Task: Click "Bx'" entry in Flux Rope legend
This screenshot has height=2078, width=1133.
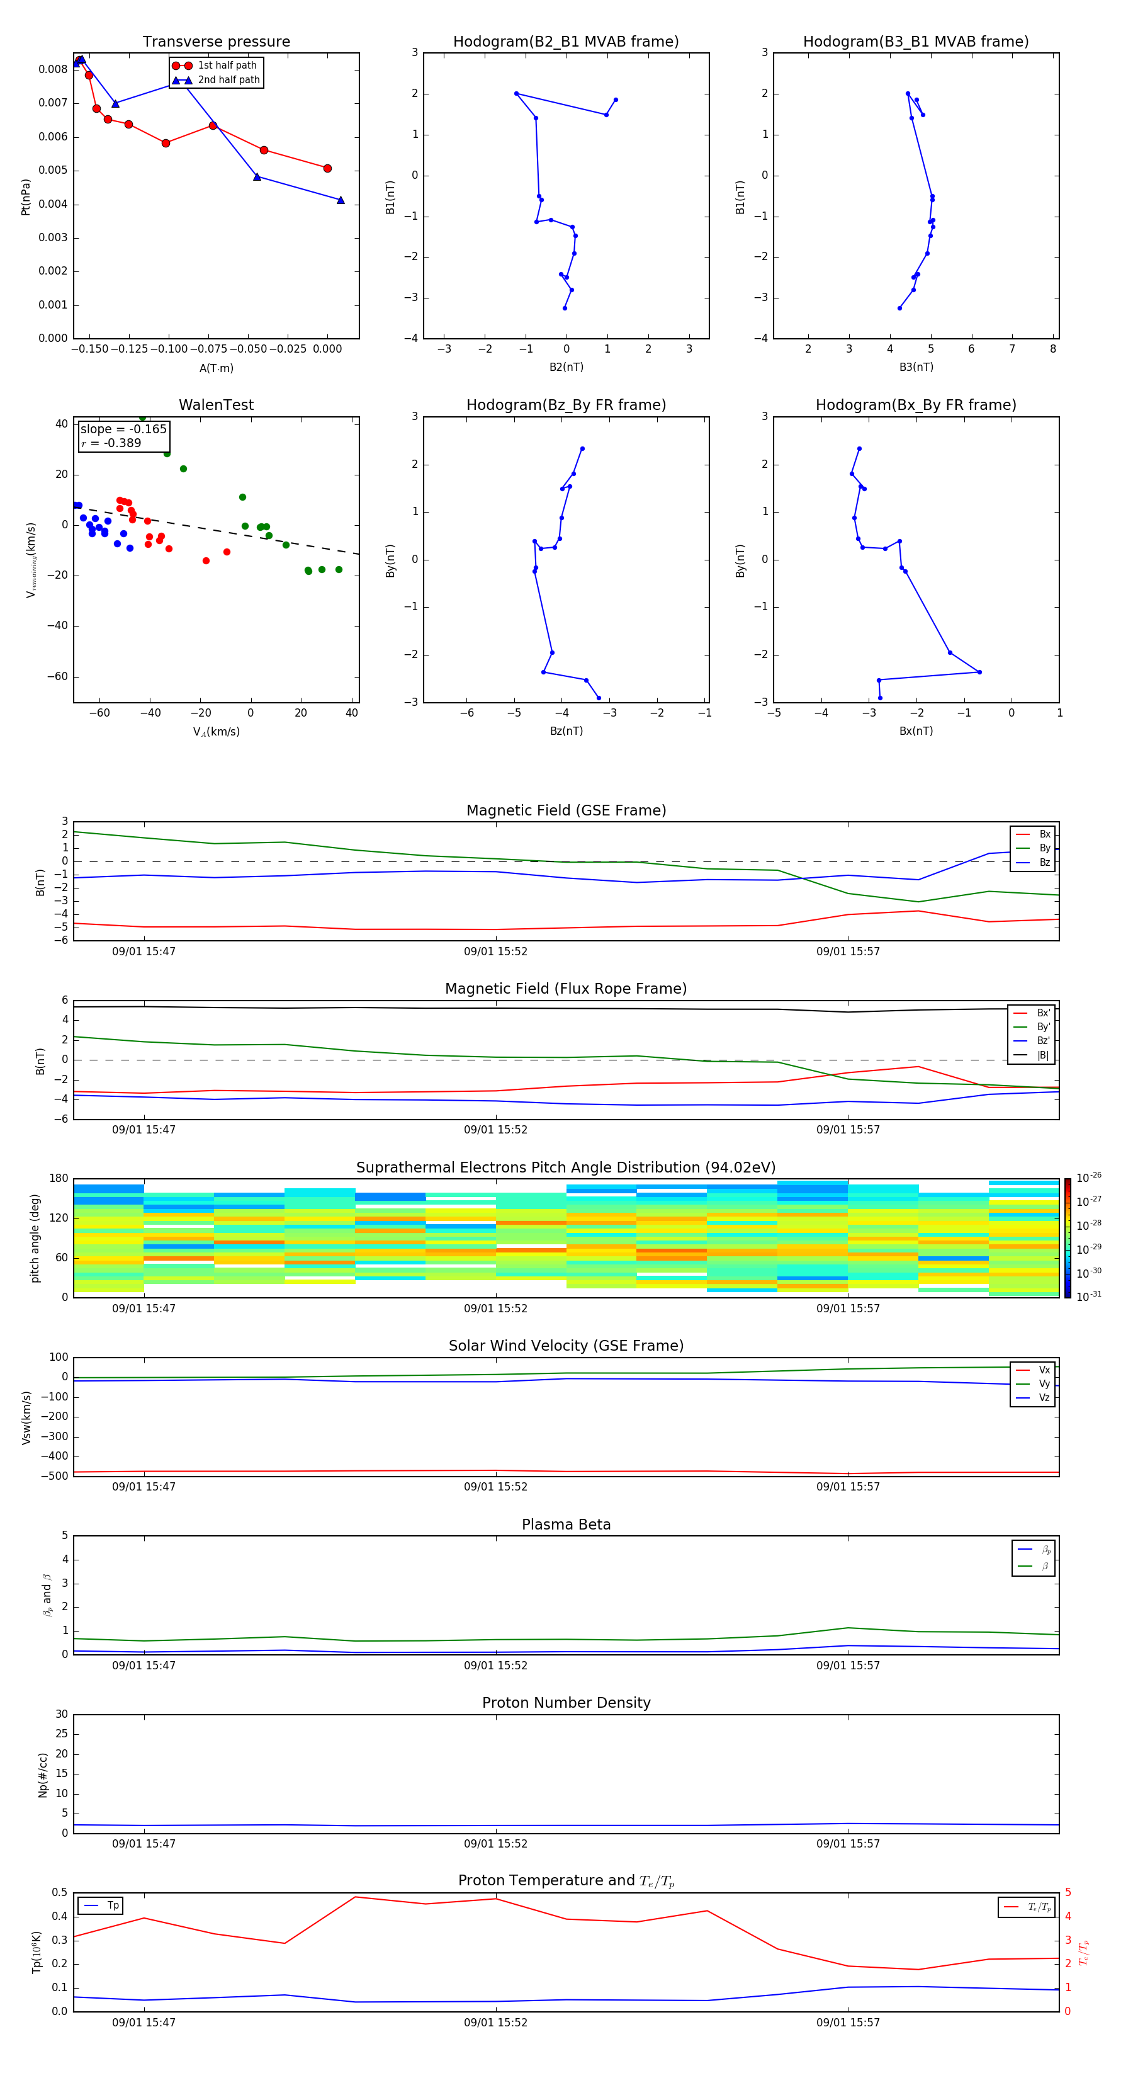Action: point(1032,1013)
